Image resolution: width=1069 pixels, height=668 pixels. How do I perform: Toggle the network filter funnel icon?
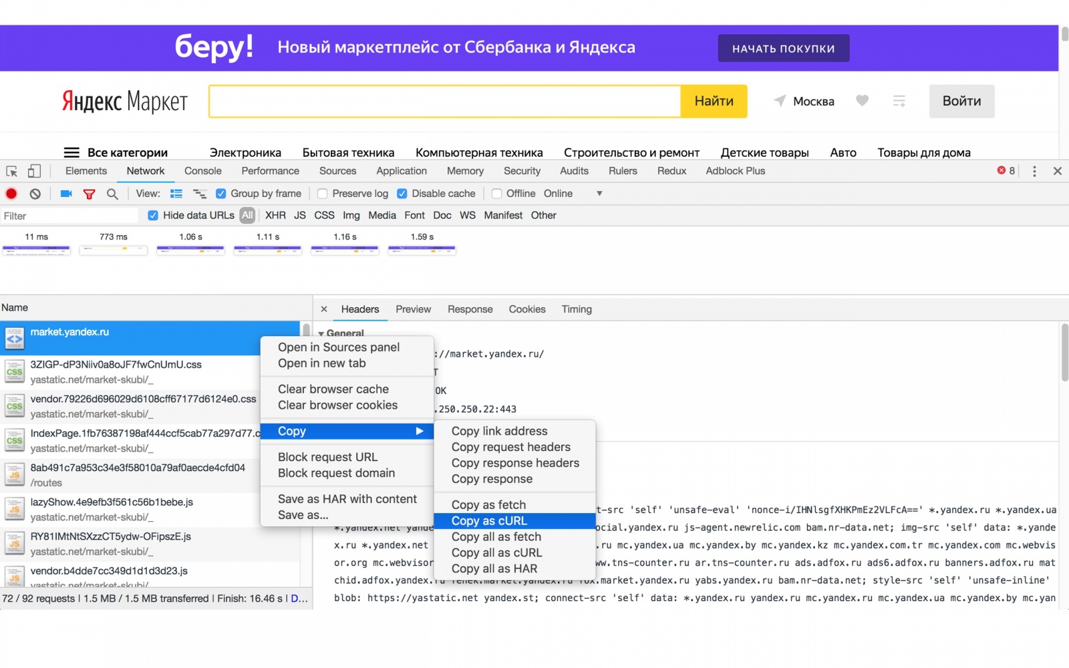pyautogui.click(x=89, y=194)
